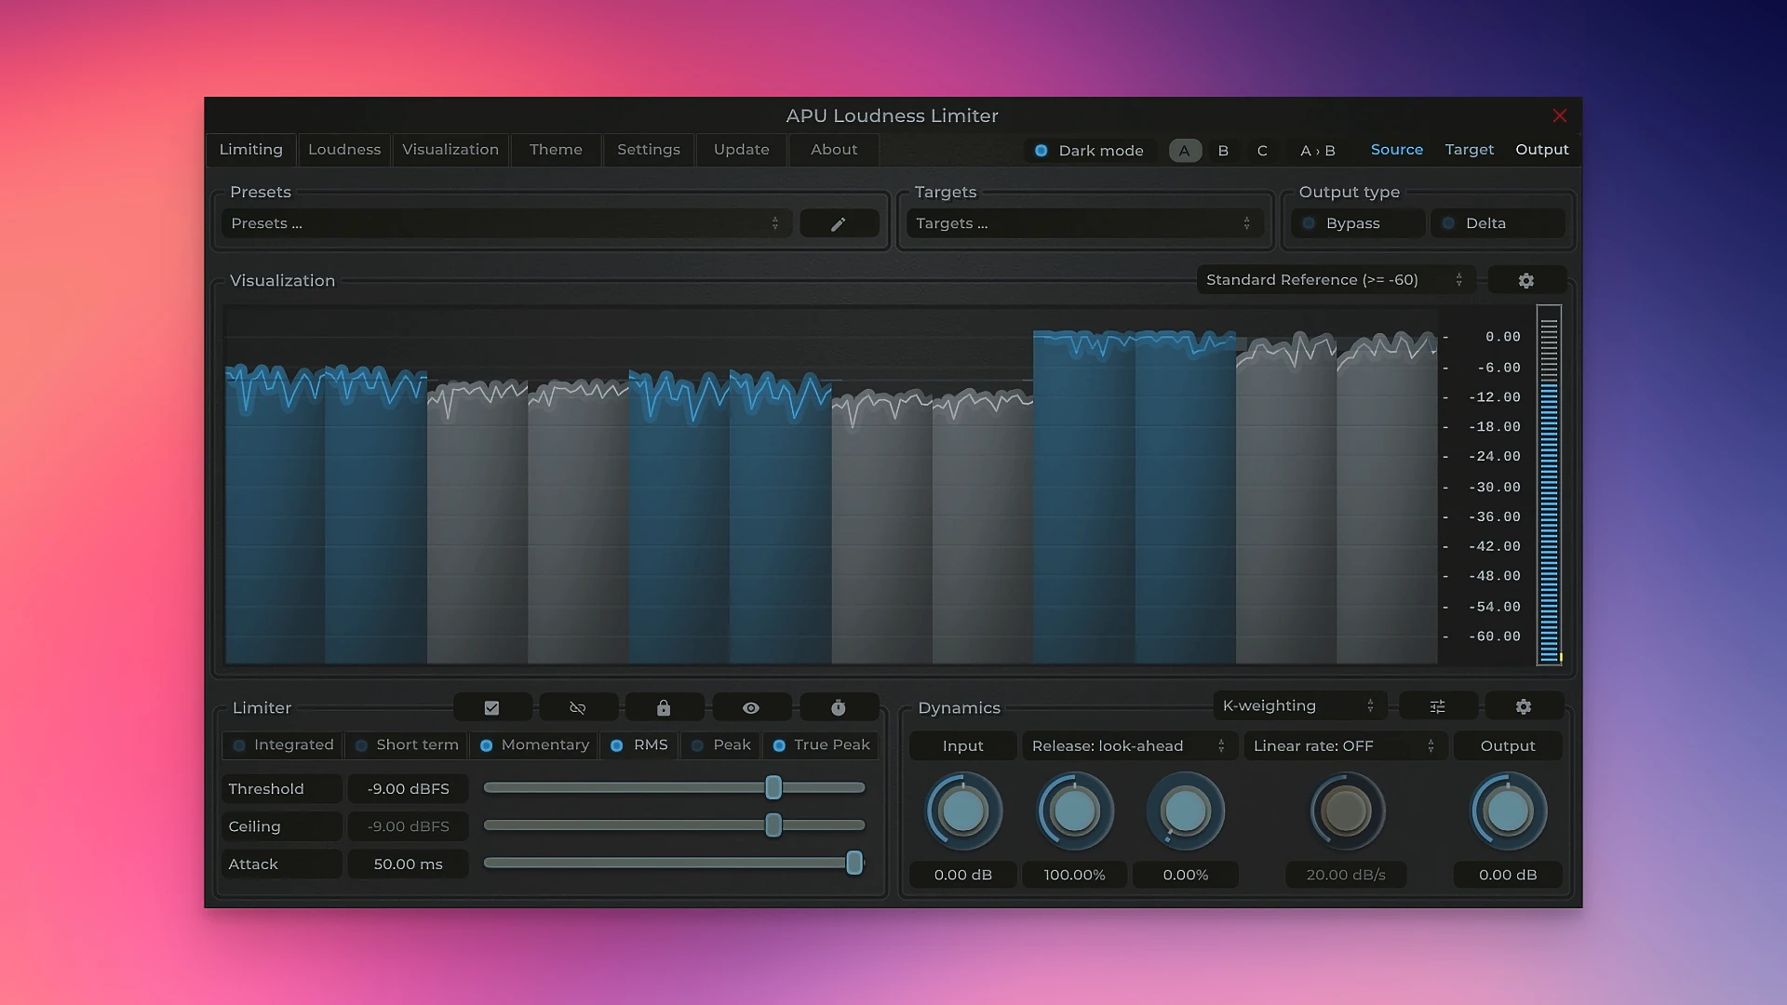Open the Release: look-ahead dropdown

click(1127, 745)
